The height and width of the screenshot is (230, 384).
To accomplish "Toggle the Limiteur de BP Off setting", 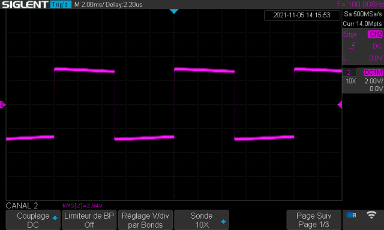I will 89,220.
